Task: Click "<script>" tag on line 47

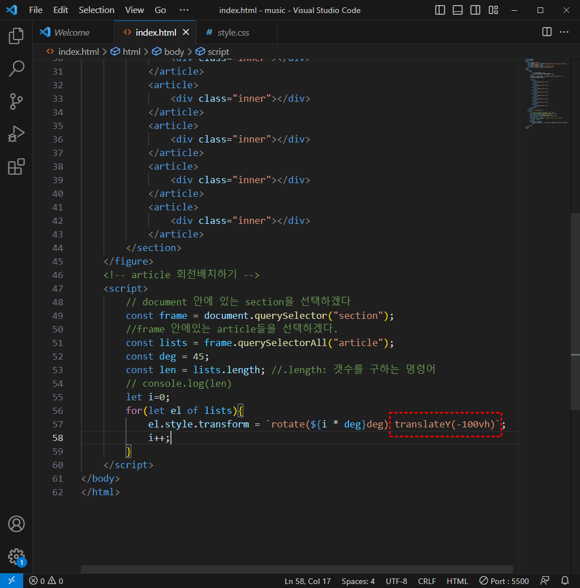Action: pos(126,288)
